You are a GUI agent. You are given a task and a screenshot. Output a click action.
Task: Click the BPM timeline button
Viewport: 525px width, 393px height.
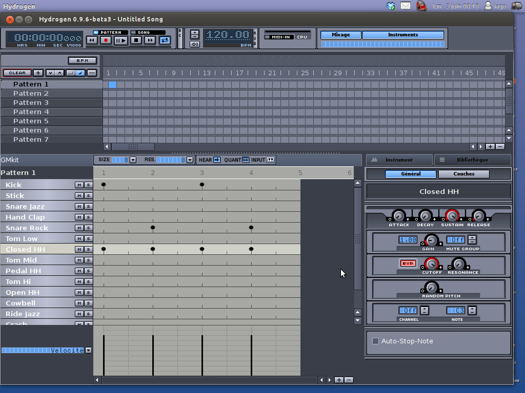83,60
